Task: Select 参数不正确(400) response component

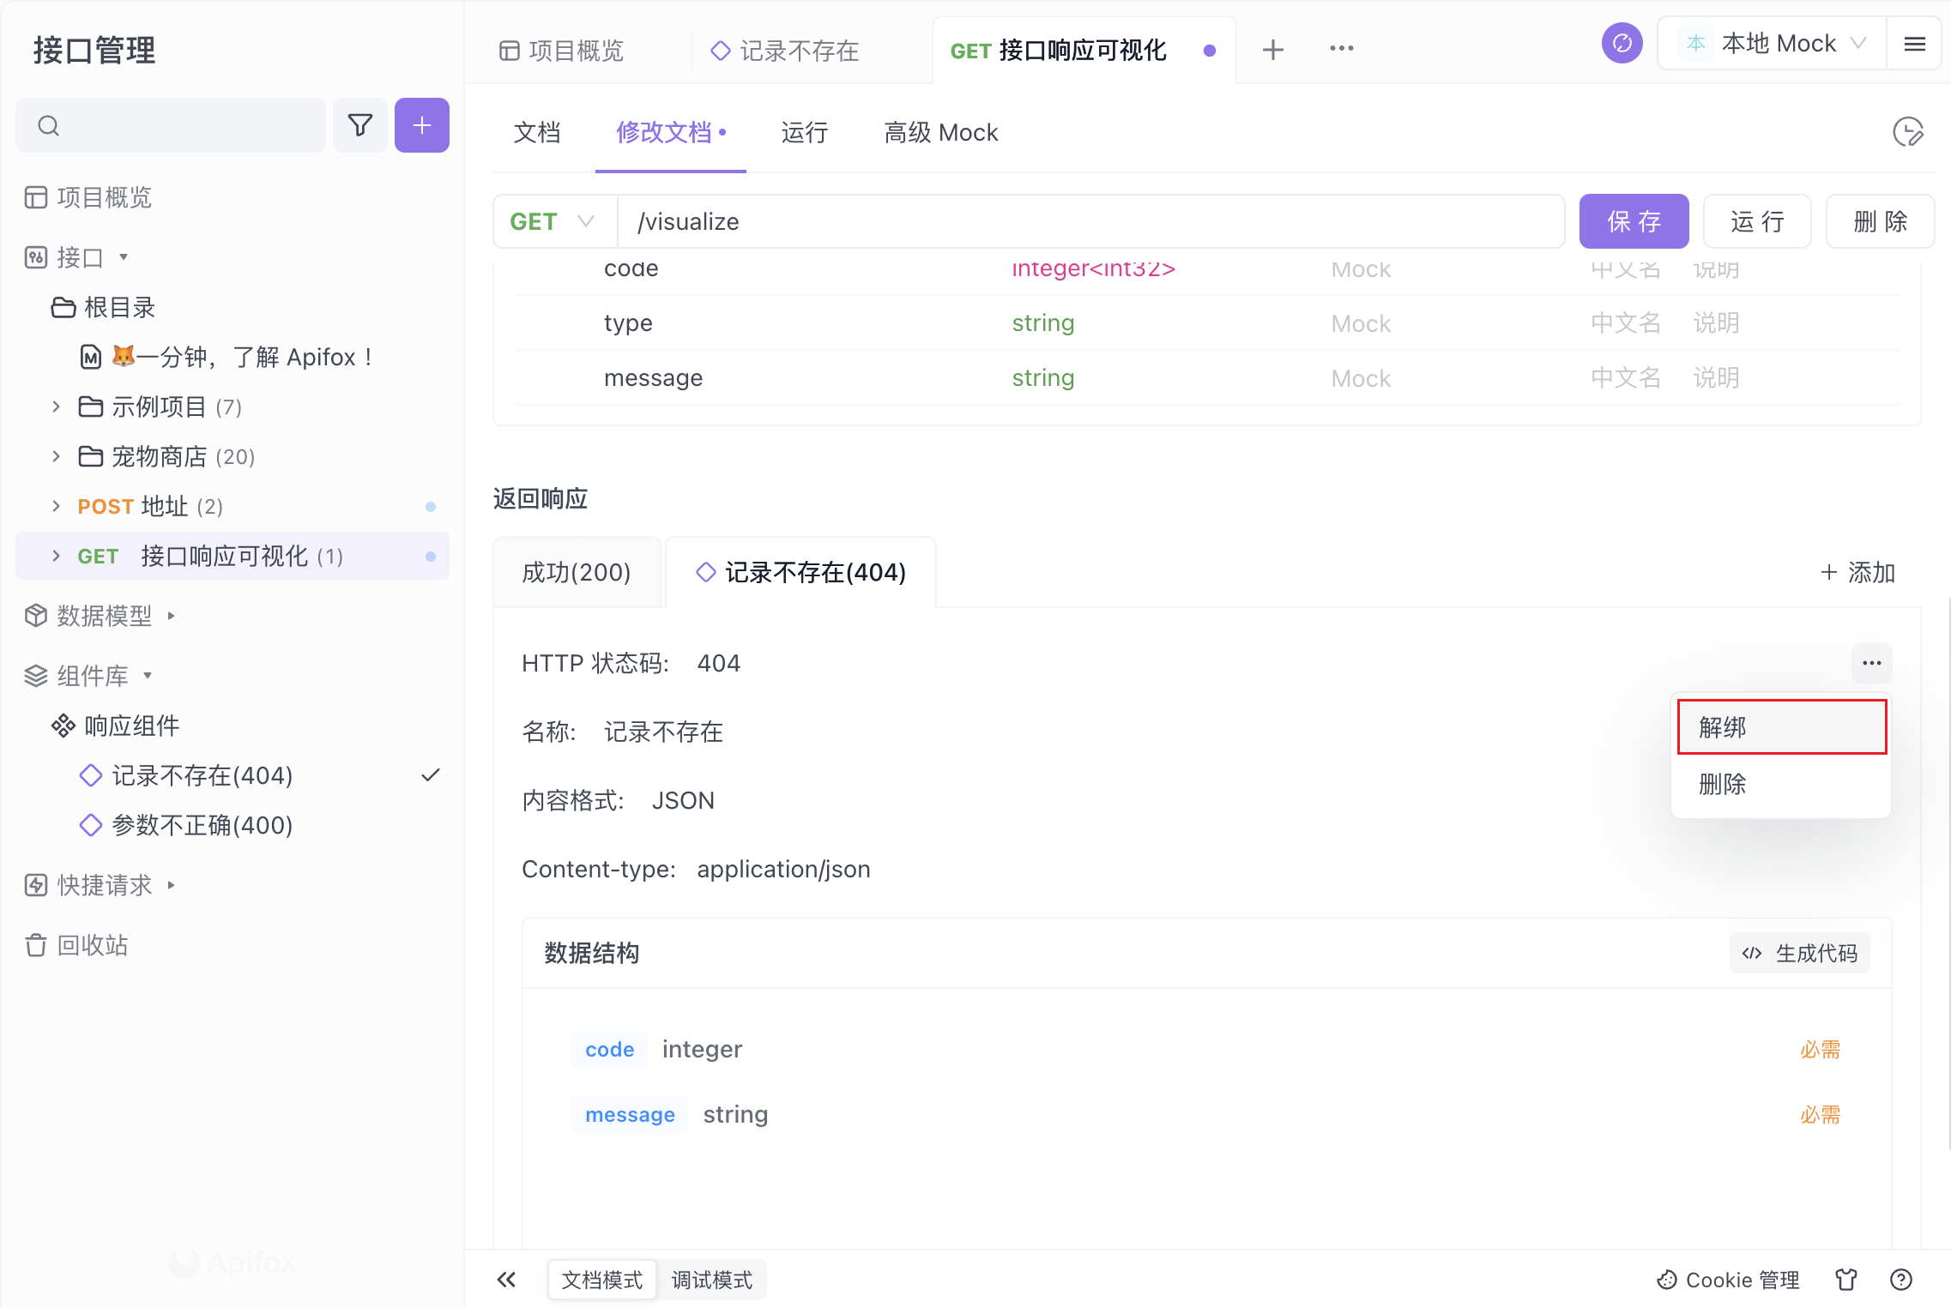Action: 202,825
